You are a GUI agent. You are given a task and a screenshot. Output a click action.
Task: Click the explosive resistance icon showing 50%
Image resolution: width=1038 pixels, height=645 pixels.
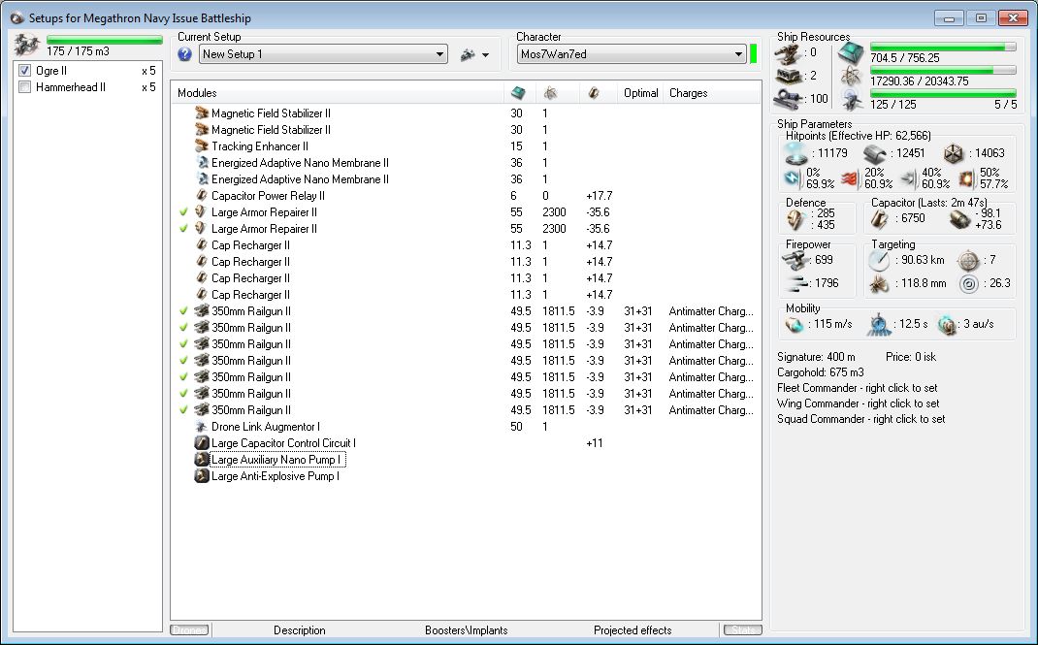[966, 177]
